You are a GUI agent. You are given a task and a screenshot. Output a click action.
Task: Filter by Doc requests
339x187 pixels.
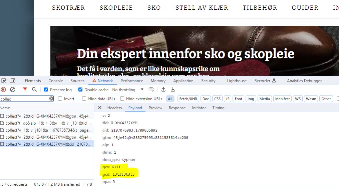[206, 99]
